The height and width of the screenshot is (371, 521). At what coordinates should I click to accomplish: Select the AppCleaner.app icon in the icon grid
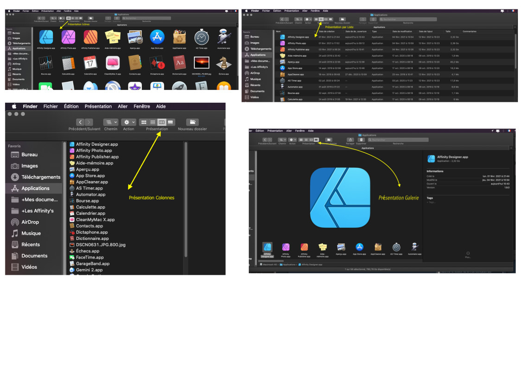(x=179, y=37)
